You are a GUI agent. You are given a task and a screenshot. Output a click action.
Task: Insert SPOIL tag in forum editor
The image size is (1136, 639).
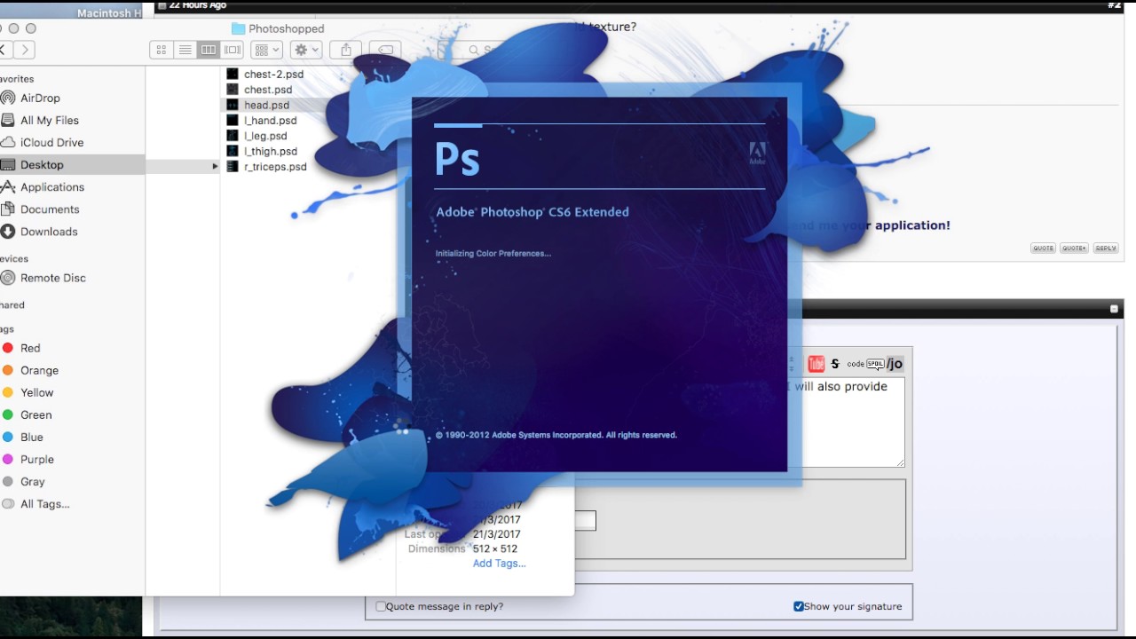pyautogui.click(x=876, y=364)
